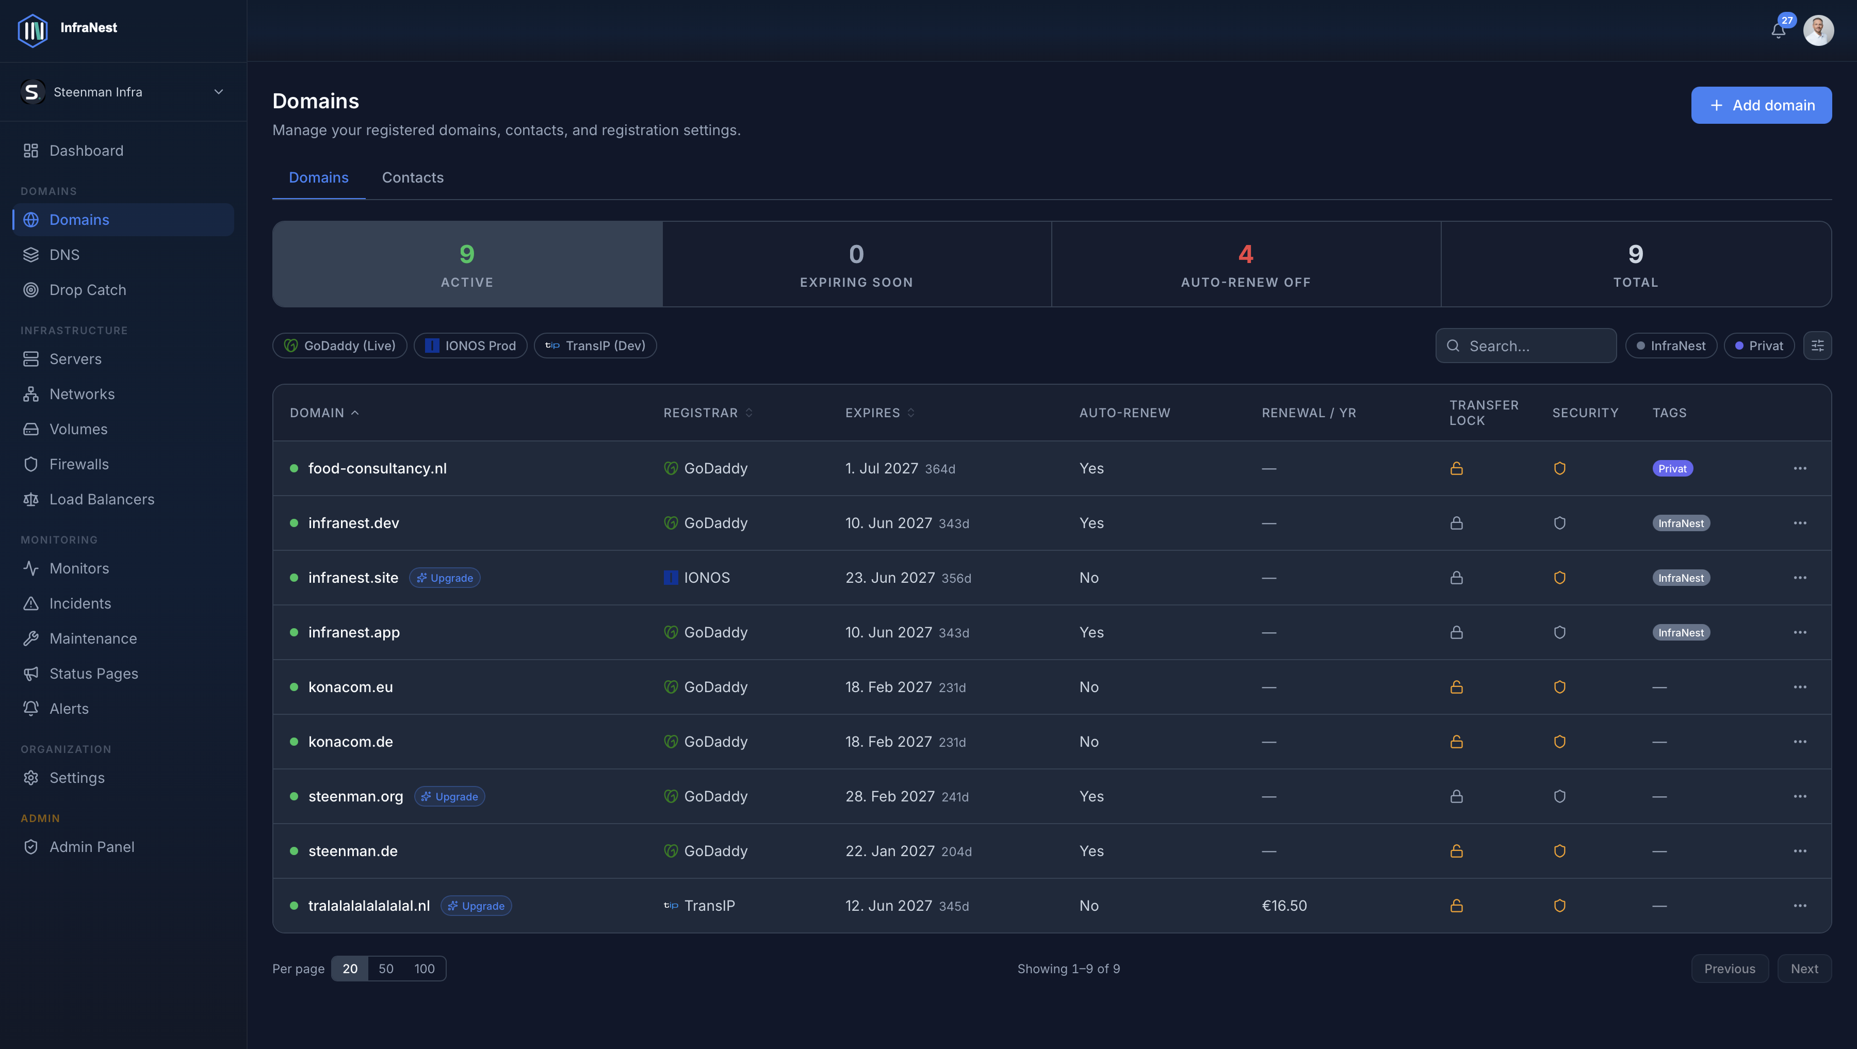Viewport: 1857px width, 1049px height.
Task: Click the table filter settings icon
Action: point(1817,346)
